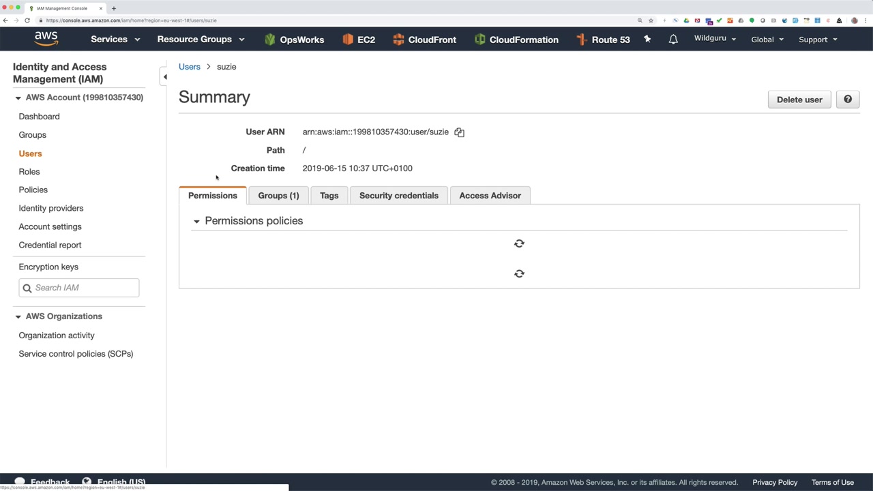873x491 pixels.
Task: Open the browser profile avatar
Action: pos(855,20)
